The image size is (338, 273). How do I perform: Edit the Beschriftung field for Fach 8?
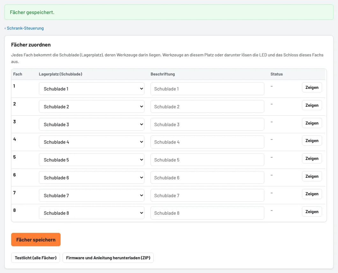(x=207, y=213)
